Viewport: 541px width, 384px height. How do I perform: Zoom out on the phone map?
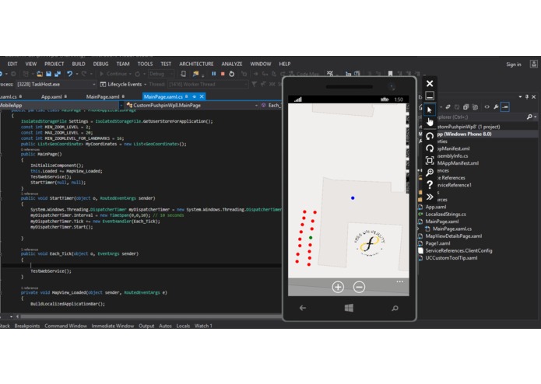(x=359, y=287)
